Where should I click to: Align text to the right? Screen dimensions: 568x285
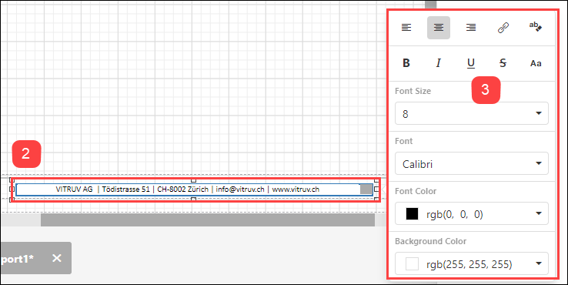[x=471, y=28]
